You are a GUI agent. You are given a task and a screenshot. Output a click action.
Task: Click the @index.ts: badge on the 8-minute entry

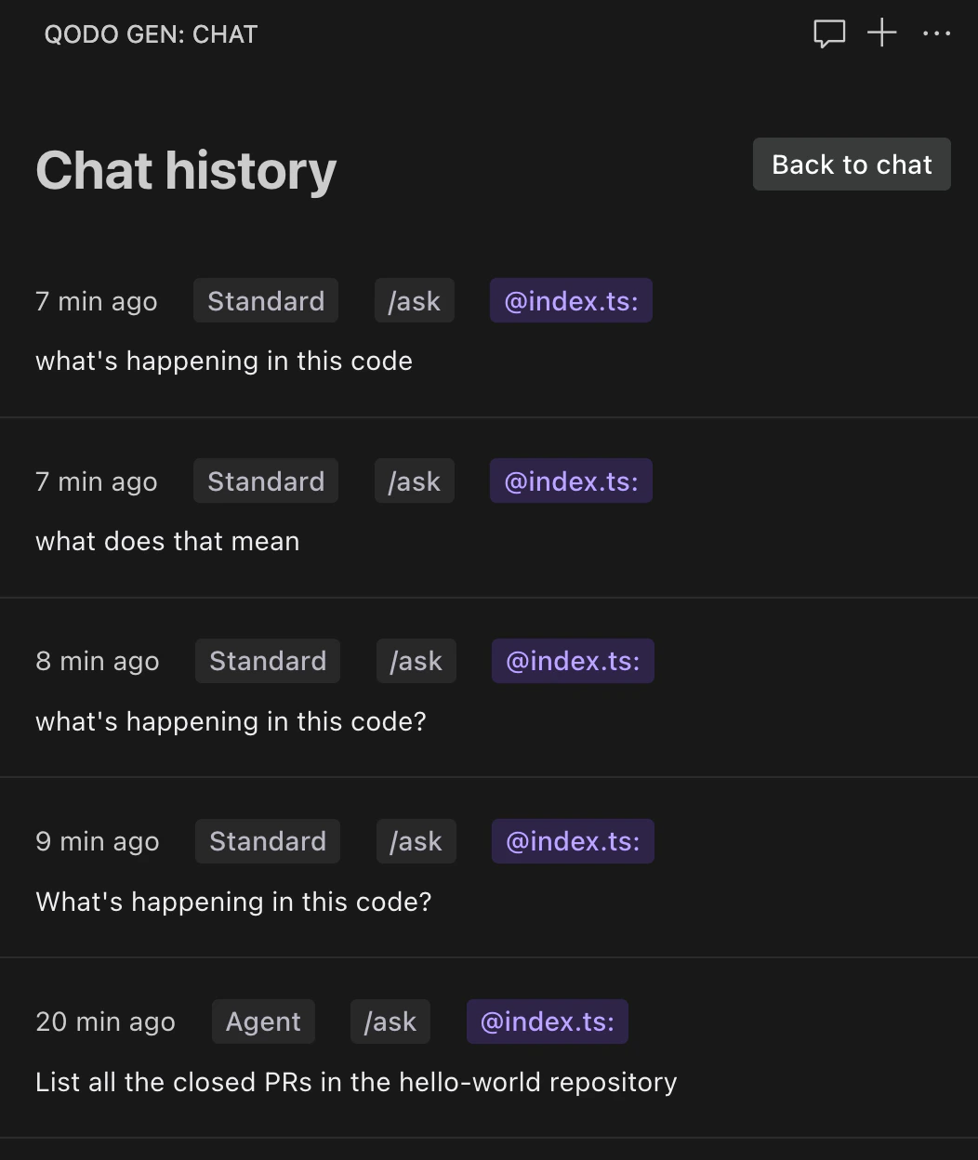click(x=573, y=661)
